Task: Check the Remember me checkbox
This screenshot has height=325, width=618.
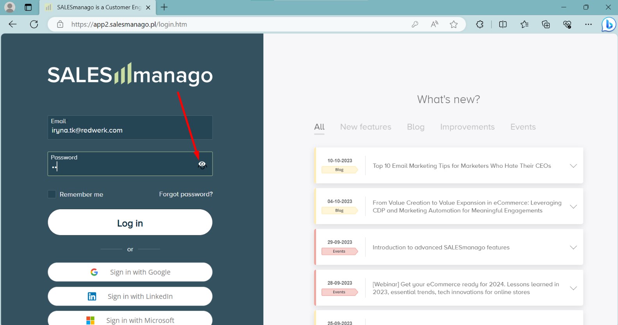Action: [52, 194]
